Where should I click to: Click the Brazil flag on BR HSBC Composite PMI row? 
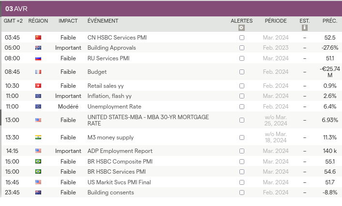pos(38,162)
